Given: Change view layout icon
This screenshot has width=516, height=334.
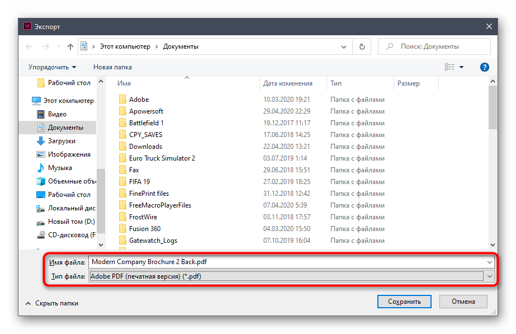Looking at the screenshot, I should pyautogui.click(x=449, y=67).
